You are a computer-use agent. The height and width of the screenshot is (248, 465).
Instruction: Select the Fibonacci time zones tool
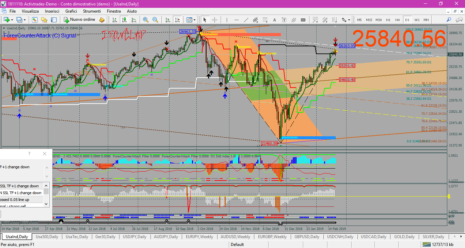click(334, 20)
